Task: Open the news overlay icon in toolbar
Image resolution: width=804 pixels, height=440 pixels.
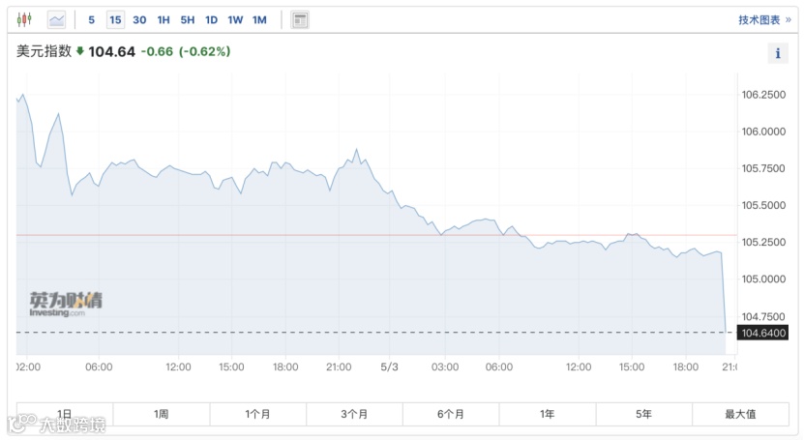Action: point(300,20)
